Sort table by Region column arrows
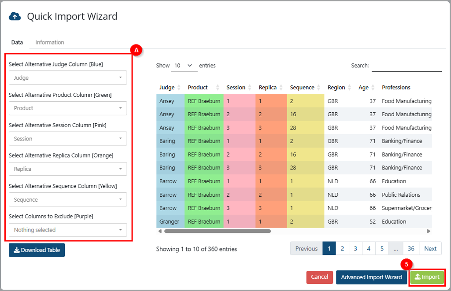Viewport: 451px width, 291px height. click(x=349, y=88)
